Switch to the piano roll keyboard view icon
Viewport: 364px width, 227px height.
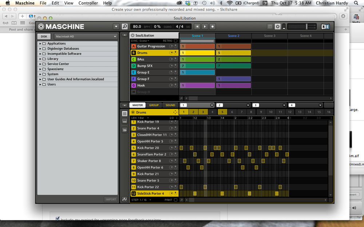pyautogui.click(x=124, y=121)
